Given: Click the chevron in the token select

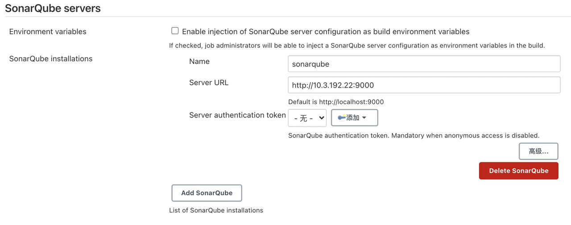Looking at the screenshot, I should point(321,118).
